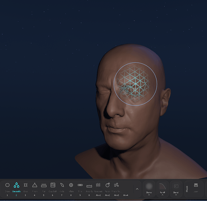Select the Knife brush tool
Viewport: 207px width, 201px height.
coord(62,185)
